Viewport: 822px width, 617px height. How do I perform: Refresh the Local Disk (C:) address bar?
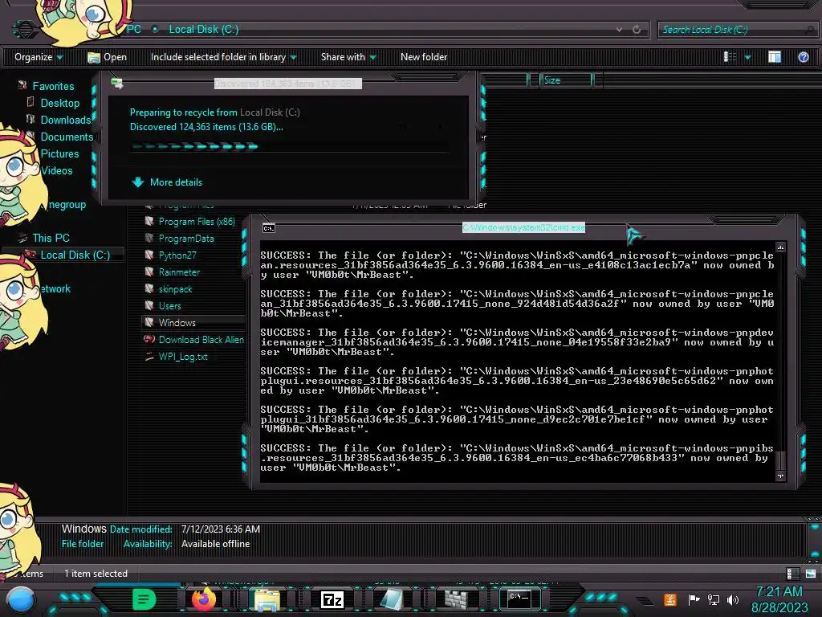(637, 30)
